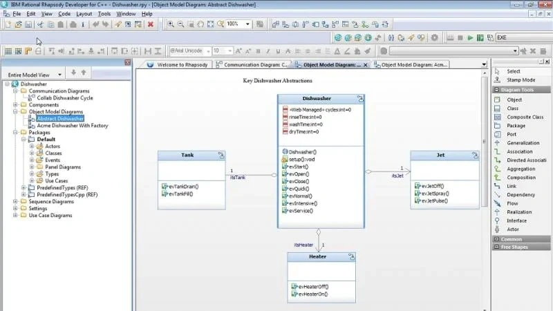Click the zoom in magnifier icon

click(x=171, y=24)
